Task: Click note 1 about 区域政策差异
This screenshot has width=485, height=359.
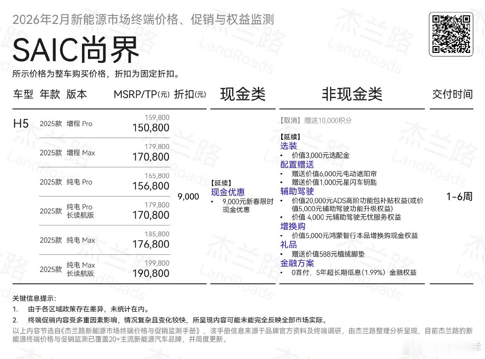Action: (81, 309)
